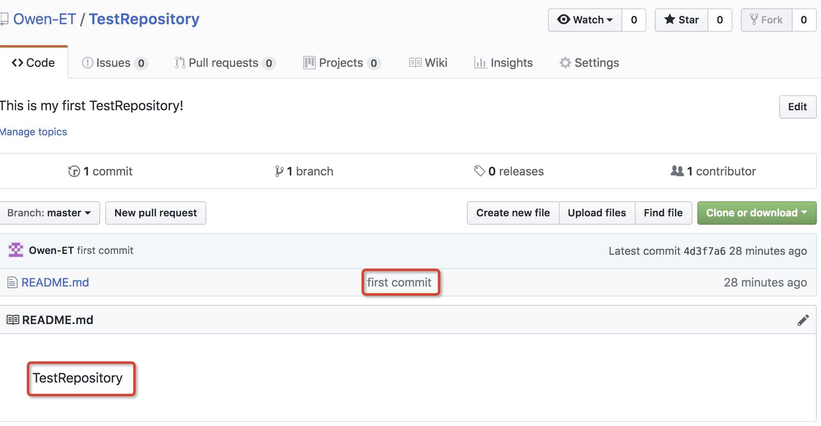Click the Pull requests counter badge showing 0

(269, 63)
